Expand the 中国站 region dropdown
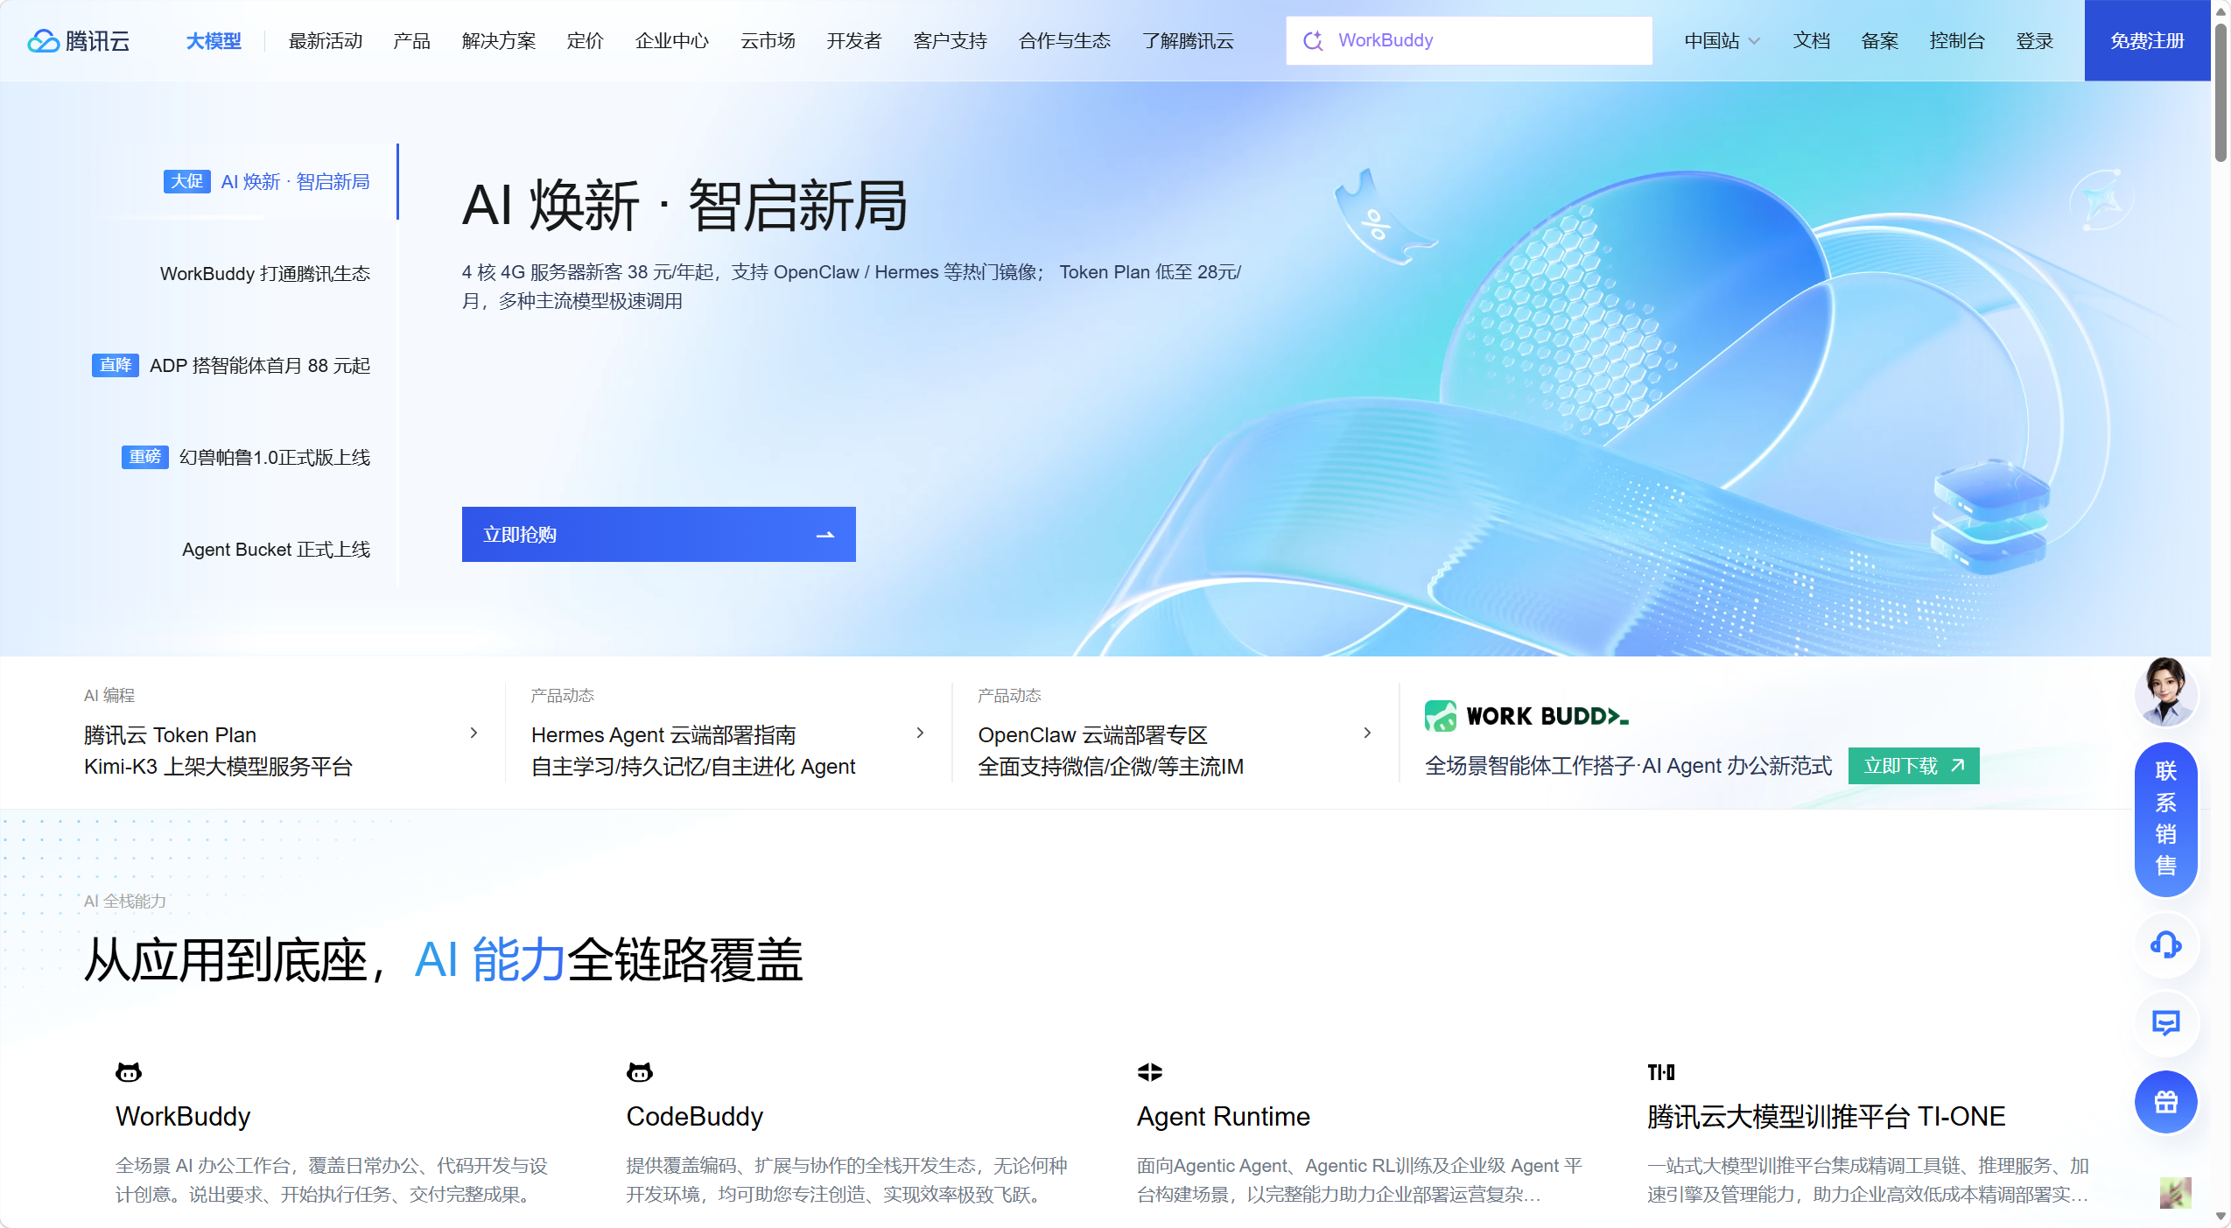Screen dimensions: 2231x1228 [x=1722, y=41]
